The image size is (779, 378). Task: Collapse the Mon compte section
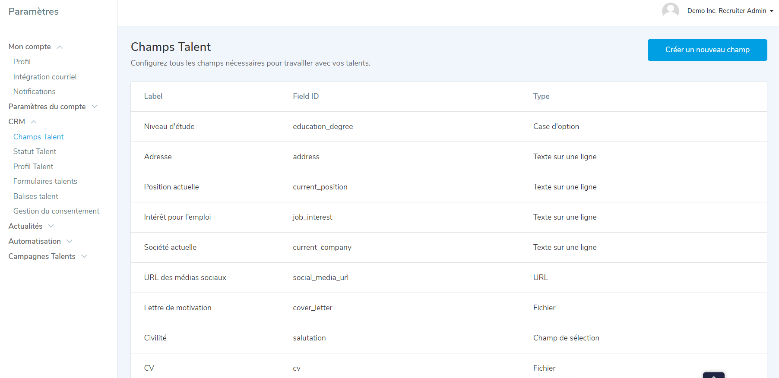coord(60,47)
